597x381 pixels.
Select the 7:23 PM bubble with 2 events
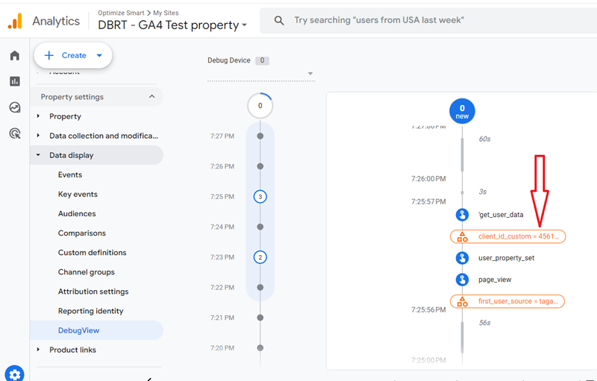click(260, 257)
